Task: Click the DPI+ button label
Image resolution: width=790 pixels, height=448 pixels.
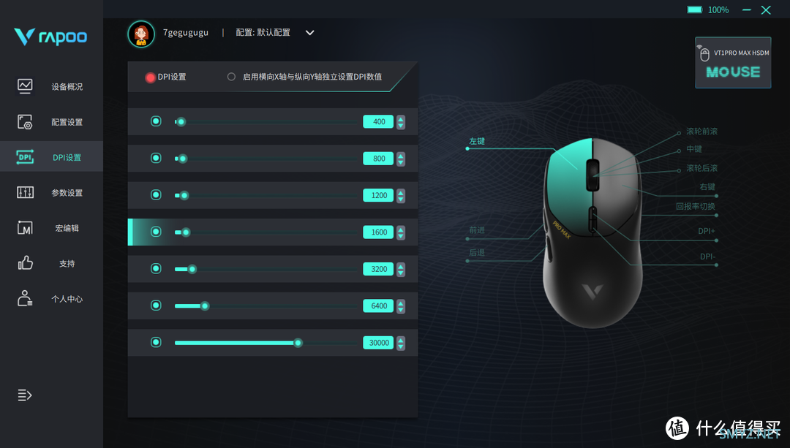Action: [707, 231]
